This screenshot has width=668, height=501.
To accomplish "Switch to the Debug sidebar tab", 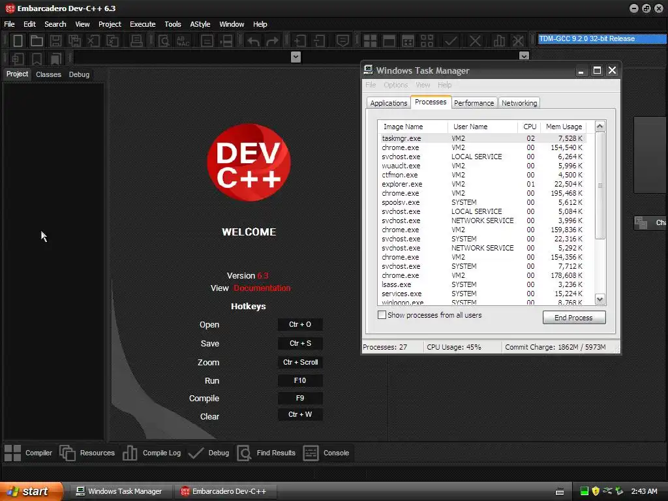I will click(79, 74).
